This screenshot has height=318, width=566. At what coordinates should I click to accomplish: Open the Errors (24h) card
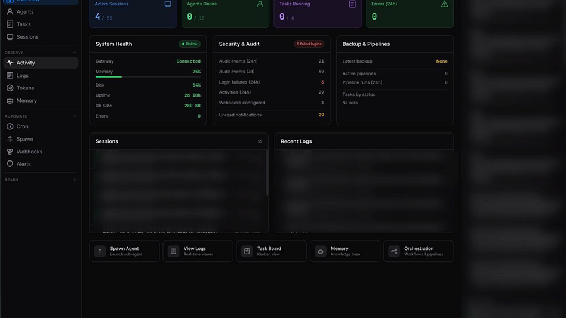click(x=410, y=13)
